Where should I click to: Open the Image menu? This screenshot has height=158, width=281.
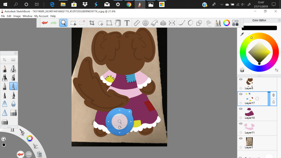(17, 16)
